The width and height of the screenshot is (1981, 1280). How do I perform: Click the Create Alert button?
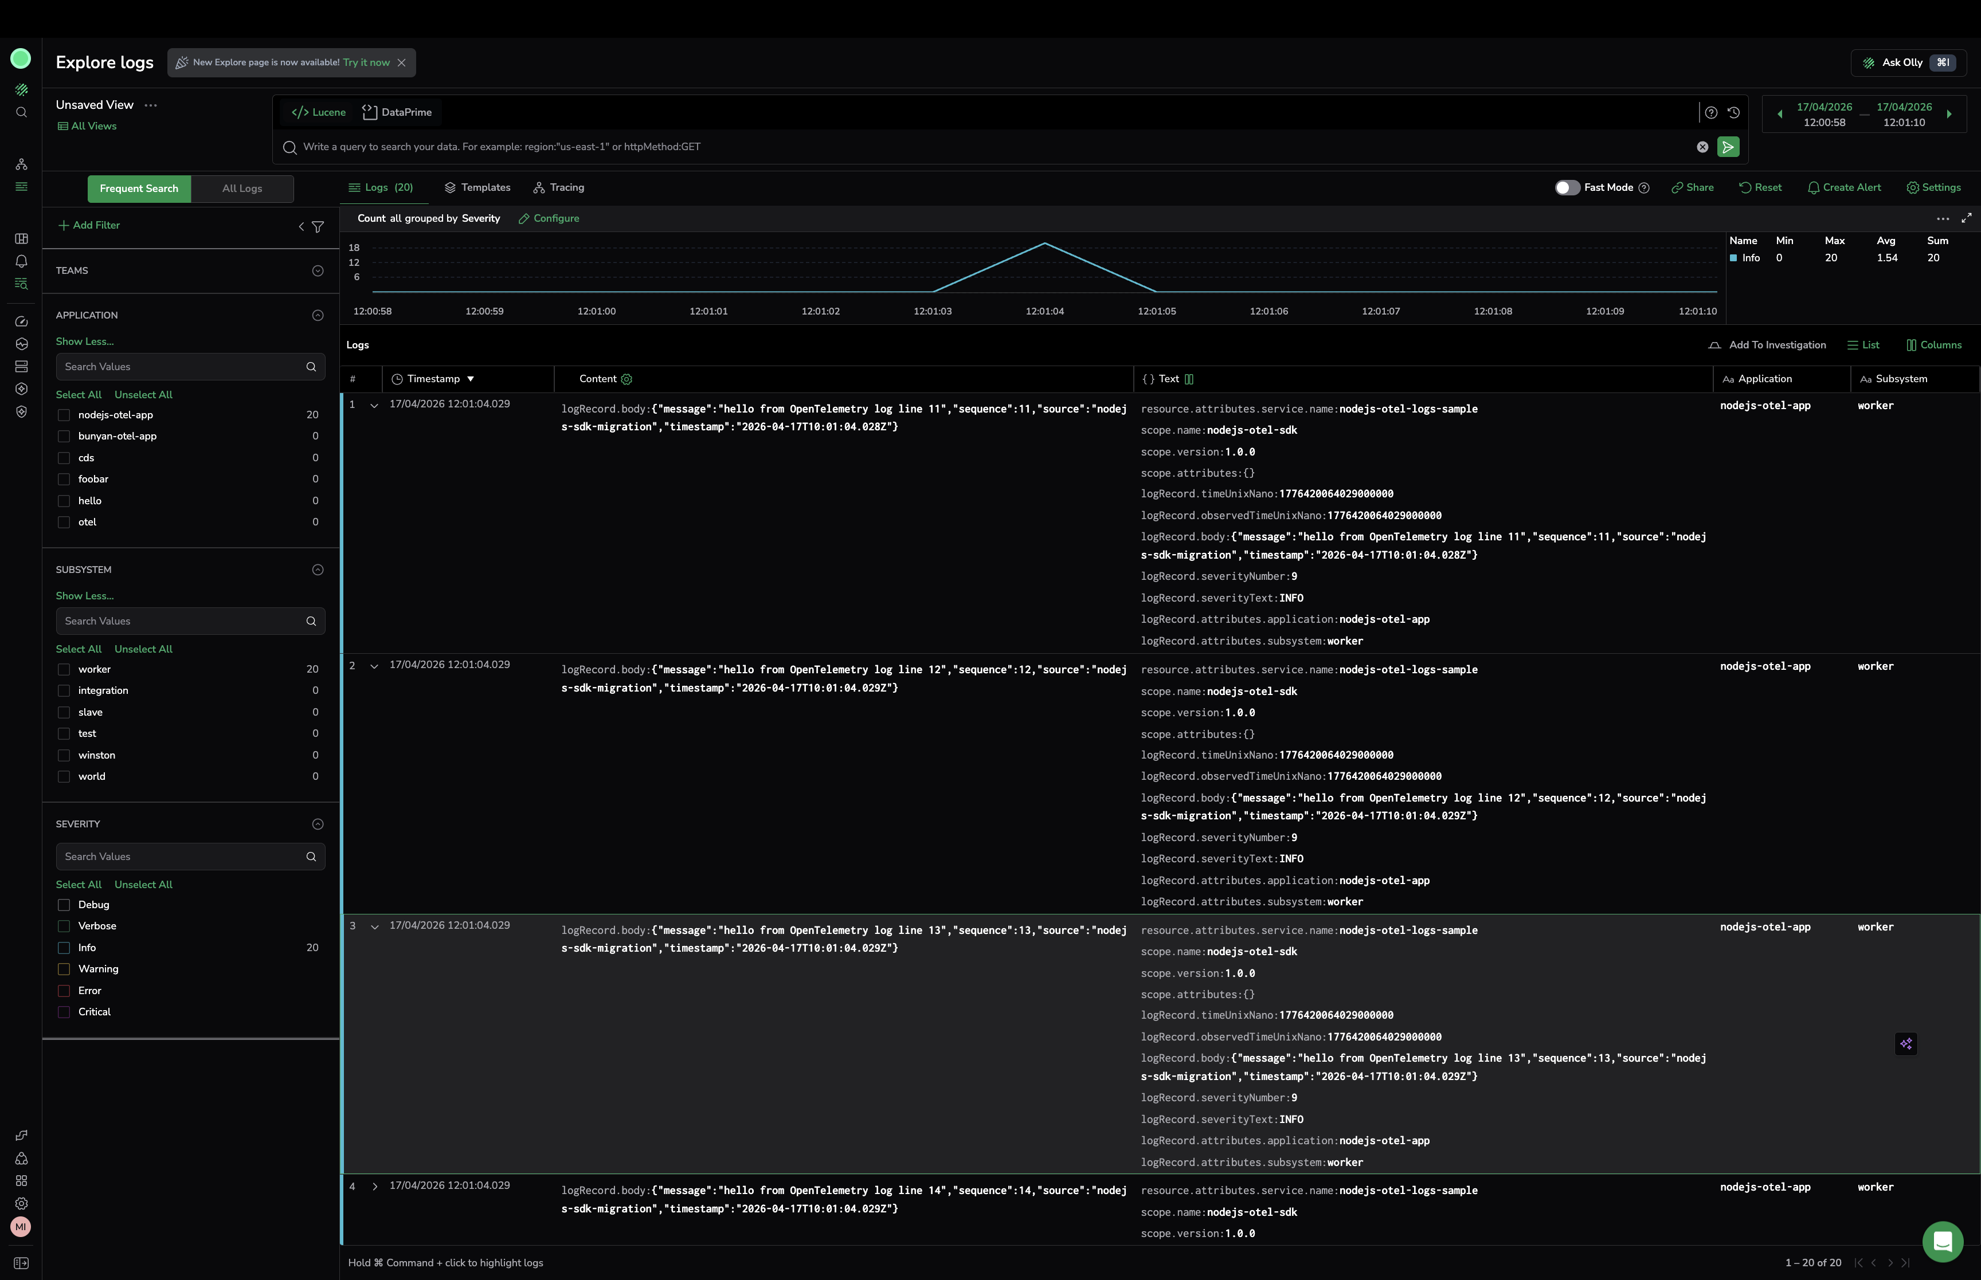1844,188
